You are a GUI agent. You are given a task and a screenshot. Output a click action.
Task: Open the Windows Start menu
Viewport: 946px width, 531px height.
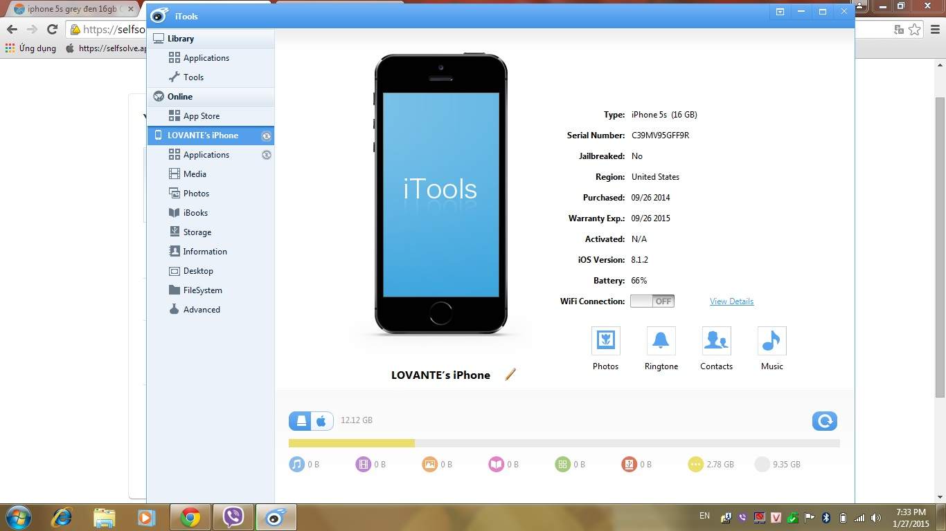click(x=19, y=517)
